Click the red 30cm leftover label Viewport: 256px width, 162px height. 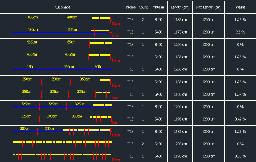click(x=115, y=36)
